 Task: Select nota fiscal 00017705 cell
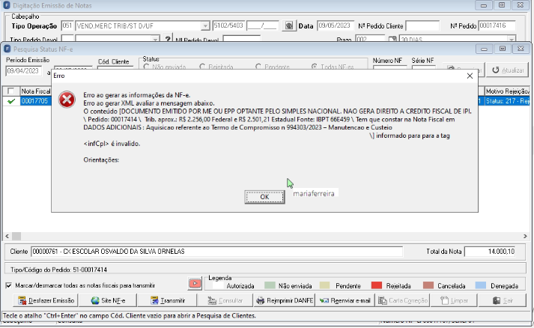pos(35,101)
